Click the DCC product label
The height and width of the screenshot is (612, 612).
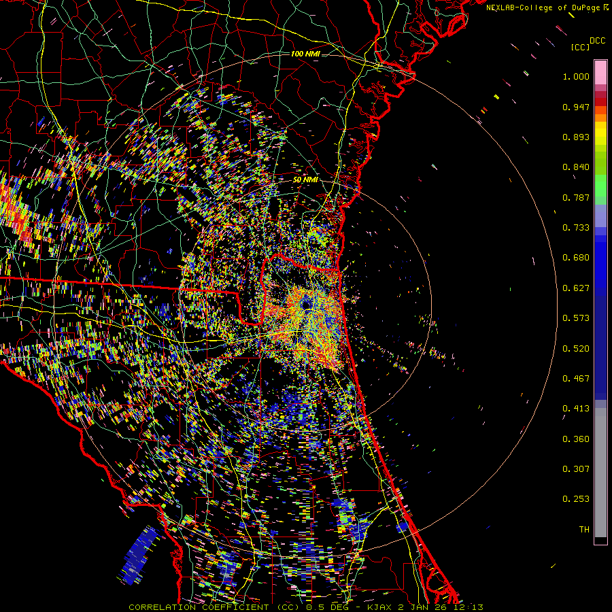pyautogui.click(x=598, y=41)
